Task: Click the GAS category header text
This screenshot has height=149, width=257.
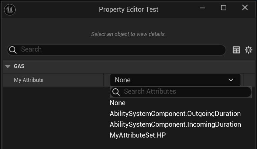Action: tap(19, 66)
